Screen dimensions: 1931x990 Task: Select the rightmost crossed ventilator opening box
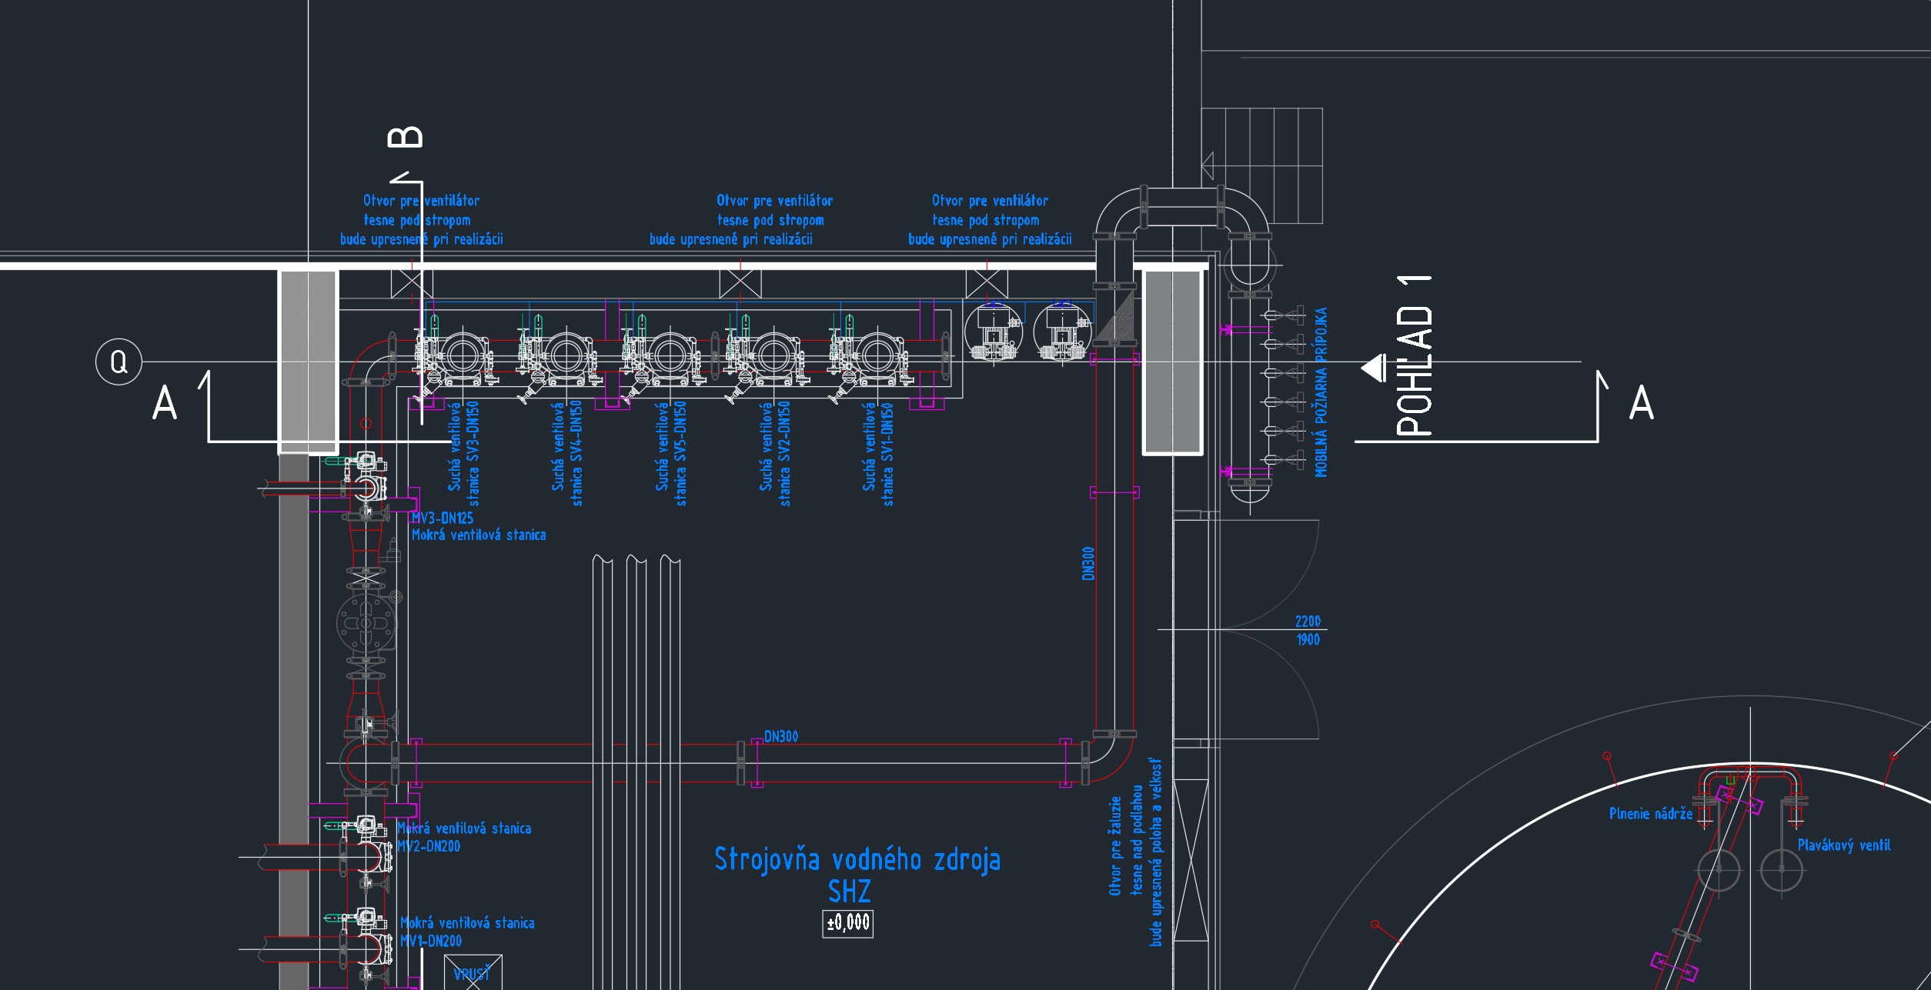[x=987, y=283]
